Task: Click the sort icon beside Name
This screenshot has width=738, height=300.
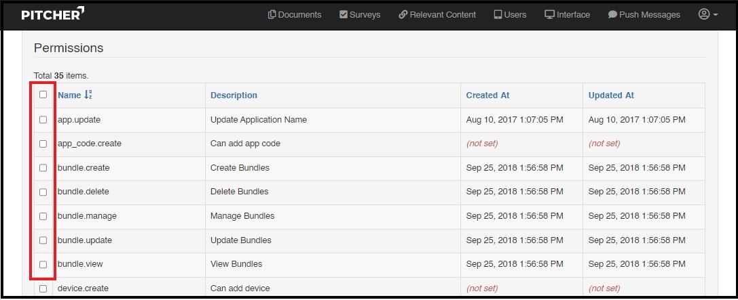Action: [88, 95]
